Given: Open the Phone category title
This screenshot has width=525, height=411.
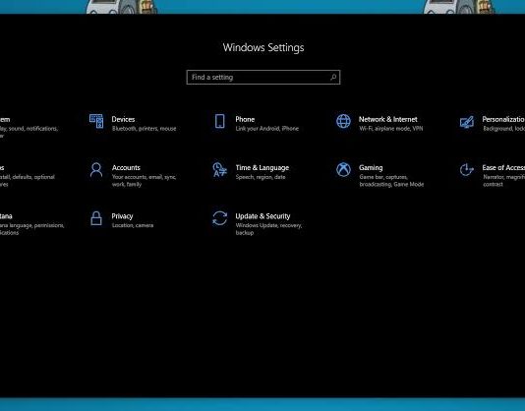Looking at the screenshot, I should point(245,119).
